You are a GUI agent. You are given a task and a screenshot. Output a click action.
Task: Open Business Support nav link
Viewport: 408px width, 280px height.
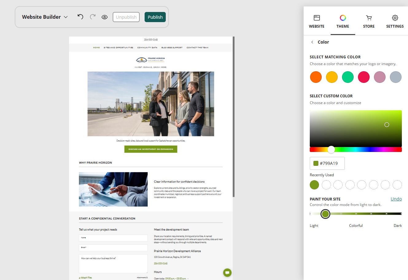coord(172,48)
